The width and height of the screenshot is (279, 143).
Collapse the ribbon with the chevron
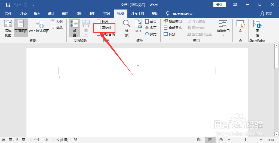275,41
